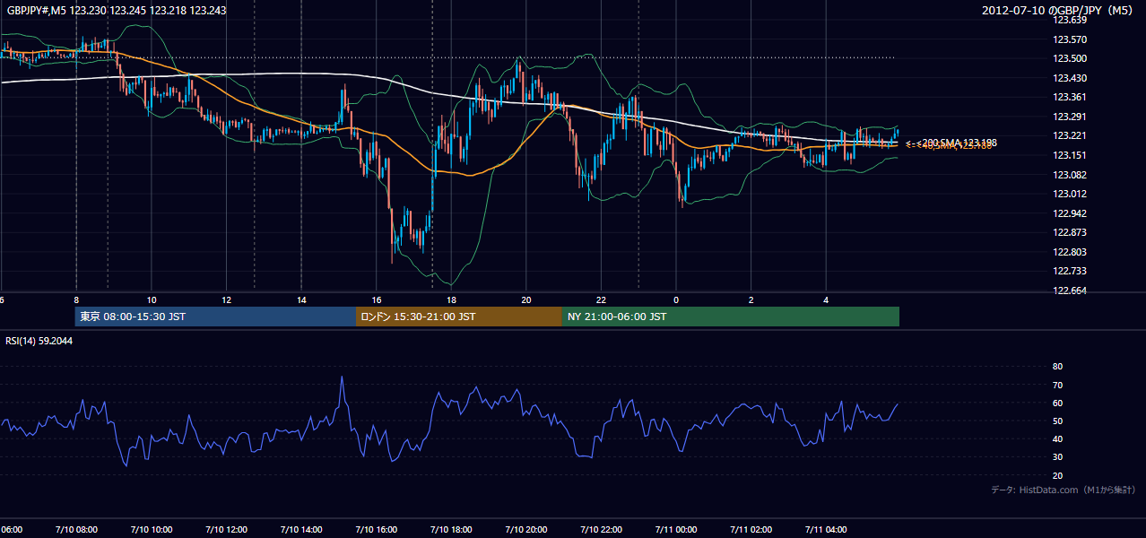Image resolution: width=1146 pixels, height=538 pixels.
Task: Click price axis label 122.664
Action: point(1070,291)
